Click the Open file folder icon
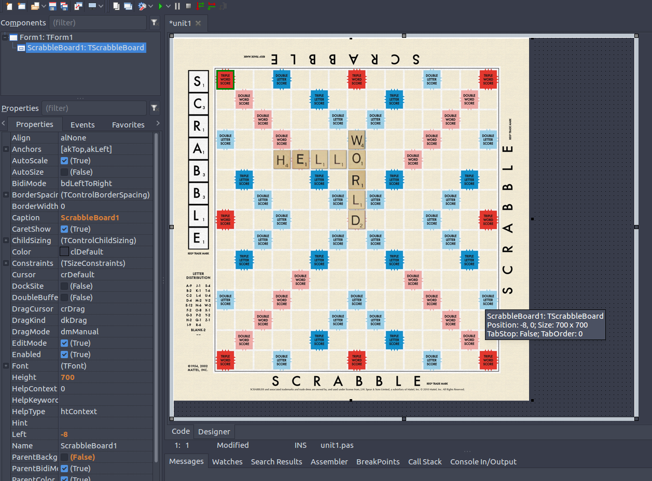Image resolution: width=652 pixels, height=481 pixels. [35, 6]
